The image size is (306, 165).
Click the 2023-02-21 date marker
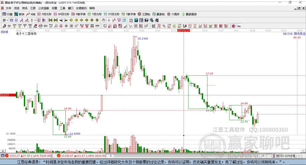pos(183,31)
